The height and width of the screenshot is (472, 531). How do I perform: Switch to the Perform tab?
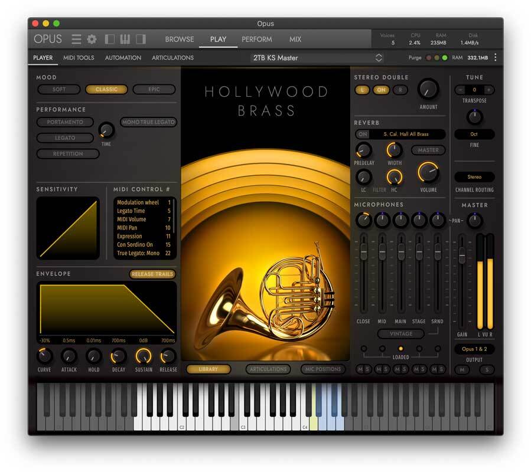click(256, 40)
